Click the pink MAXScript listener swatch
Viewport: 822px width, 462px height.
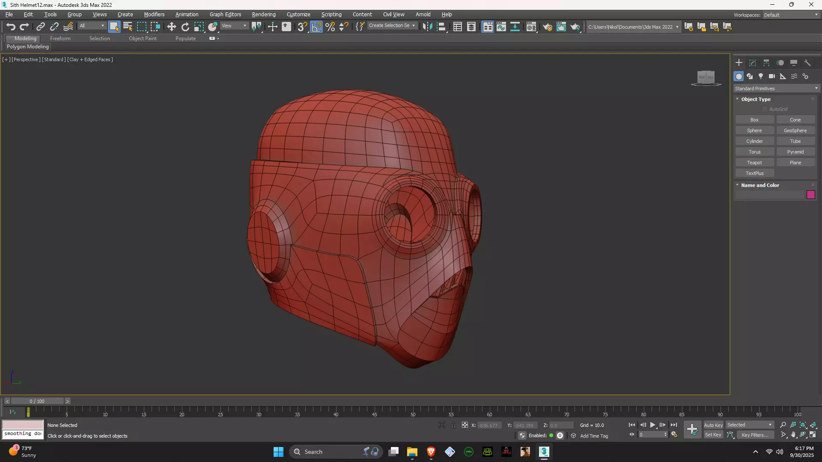(x=23, y=424)
